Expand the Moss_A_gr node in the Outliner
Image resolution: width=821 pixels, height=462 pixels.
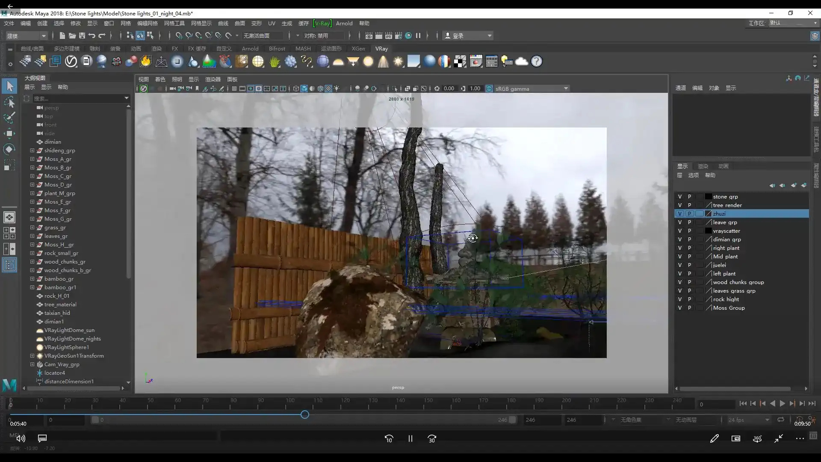pos(32,159)
